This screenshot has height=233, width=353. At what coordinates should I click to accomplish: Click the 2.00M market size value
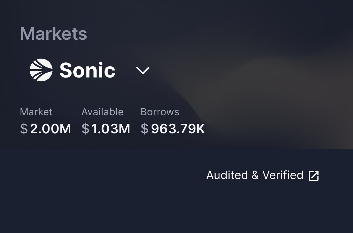51,129
